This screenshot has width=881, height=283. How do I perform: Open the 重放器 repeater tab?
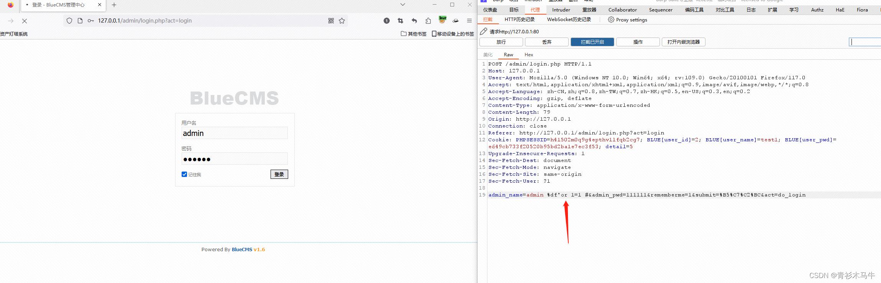tap(589, 10)
